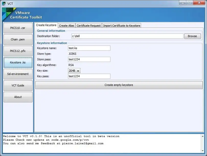The height and width of the screenshot is (156, 207).
Task: Click the Destination folder input field
Action: (128, 36)
